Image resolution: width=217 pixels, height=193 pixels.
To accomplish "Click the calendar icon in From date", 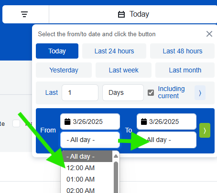I will click(67, 122).
